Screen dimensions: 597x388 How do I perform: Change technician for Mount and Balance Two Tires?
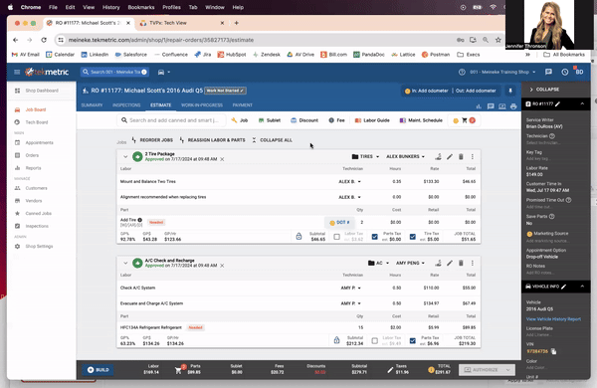[349, 182]
